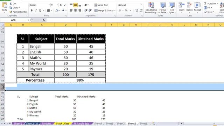The height and width of the screenshot is (126, 224).
Task: Open the font size 11 dropdown
Action: click(x=57, y=5)
